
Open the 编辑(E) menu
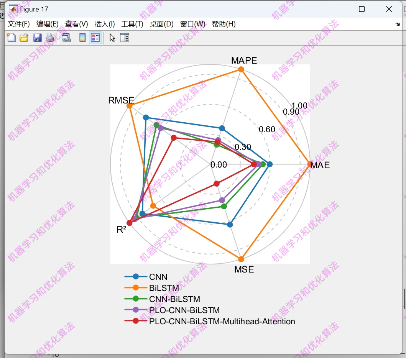pos(48,24)
